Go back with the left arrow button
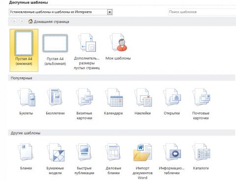 [14, 21]
